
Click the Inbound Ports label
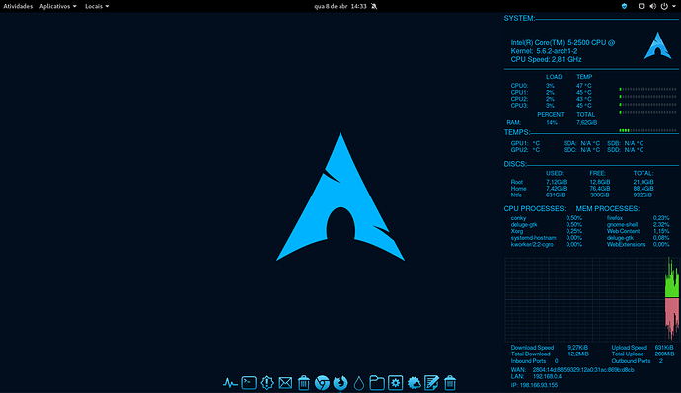(528, 361)
